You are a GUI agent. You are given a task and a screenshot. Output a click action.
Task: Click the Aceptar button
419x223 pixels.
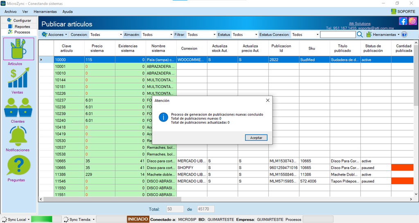click(256, 137)
